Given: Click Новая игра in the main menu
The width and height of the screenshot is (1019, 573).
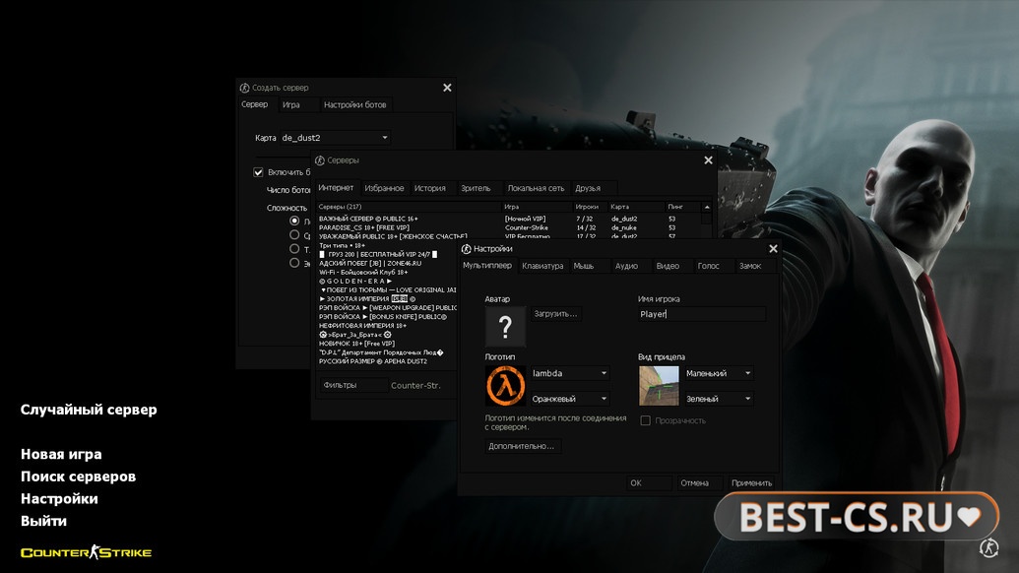Looking at the screenshot, I should (x=61, y=454).
